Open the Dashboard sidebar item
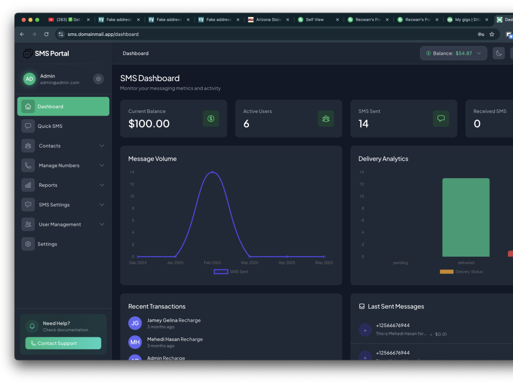 pyautogui.click(x=63, y=106)
